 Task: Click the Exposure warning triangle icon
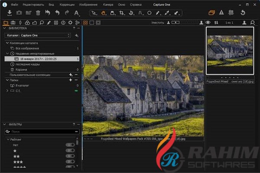click(221, 13)
